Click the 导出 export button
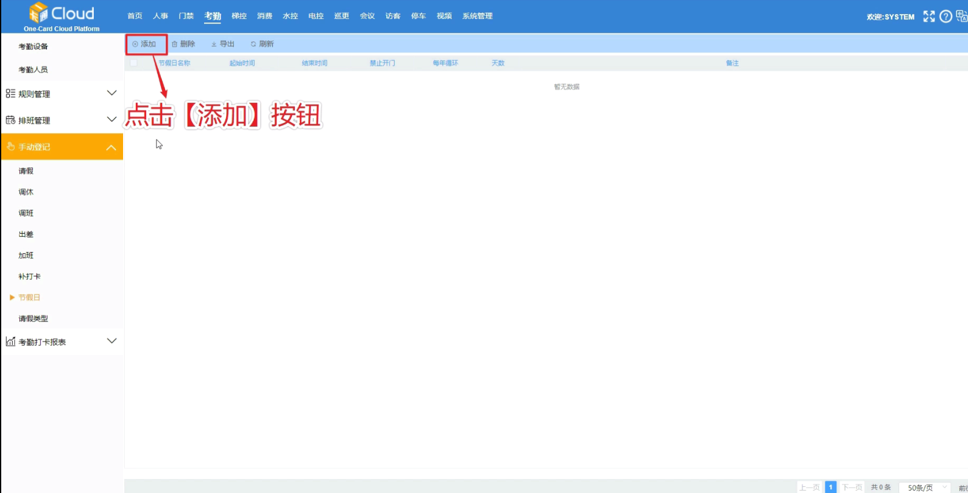This screenshot has height=493, width=968. pyautogui.click(x=223, y=44)
